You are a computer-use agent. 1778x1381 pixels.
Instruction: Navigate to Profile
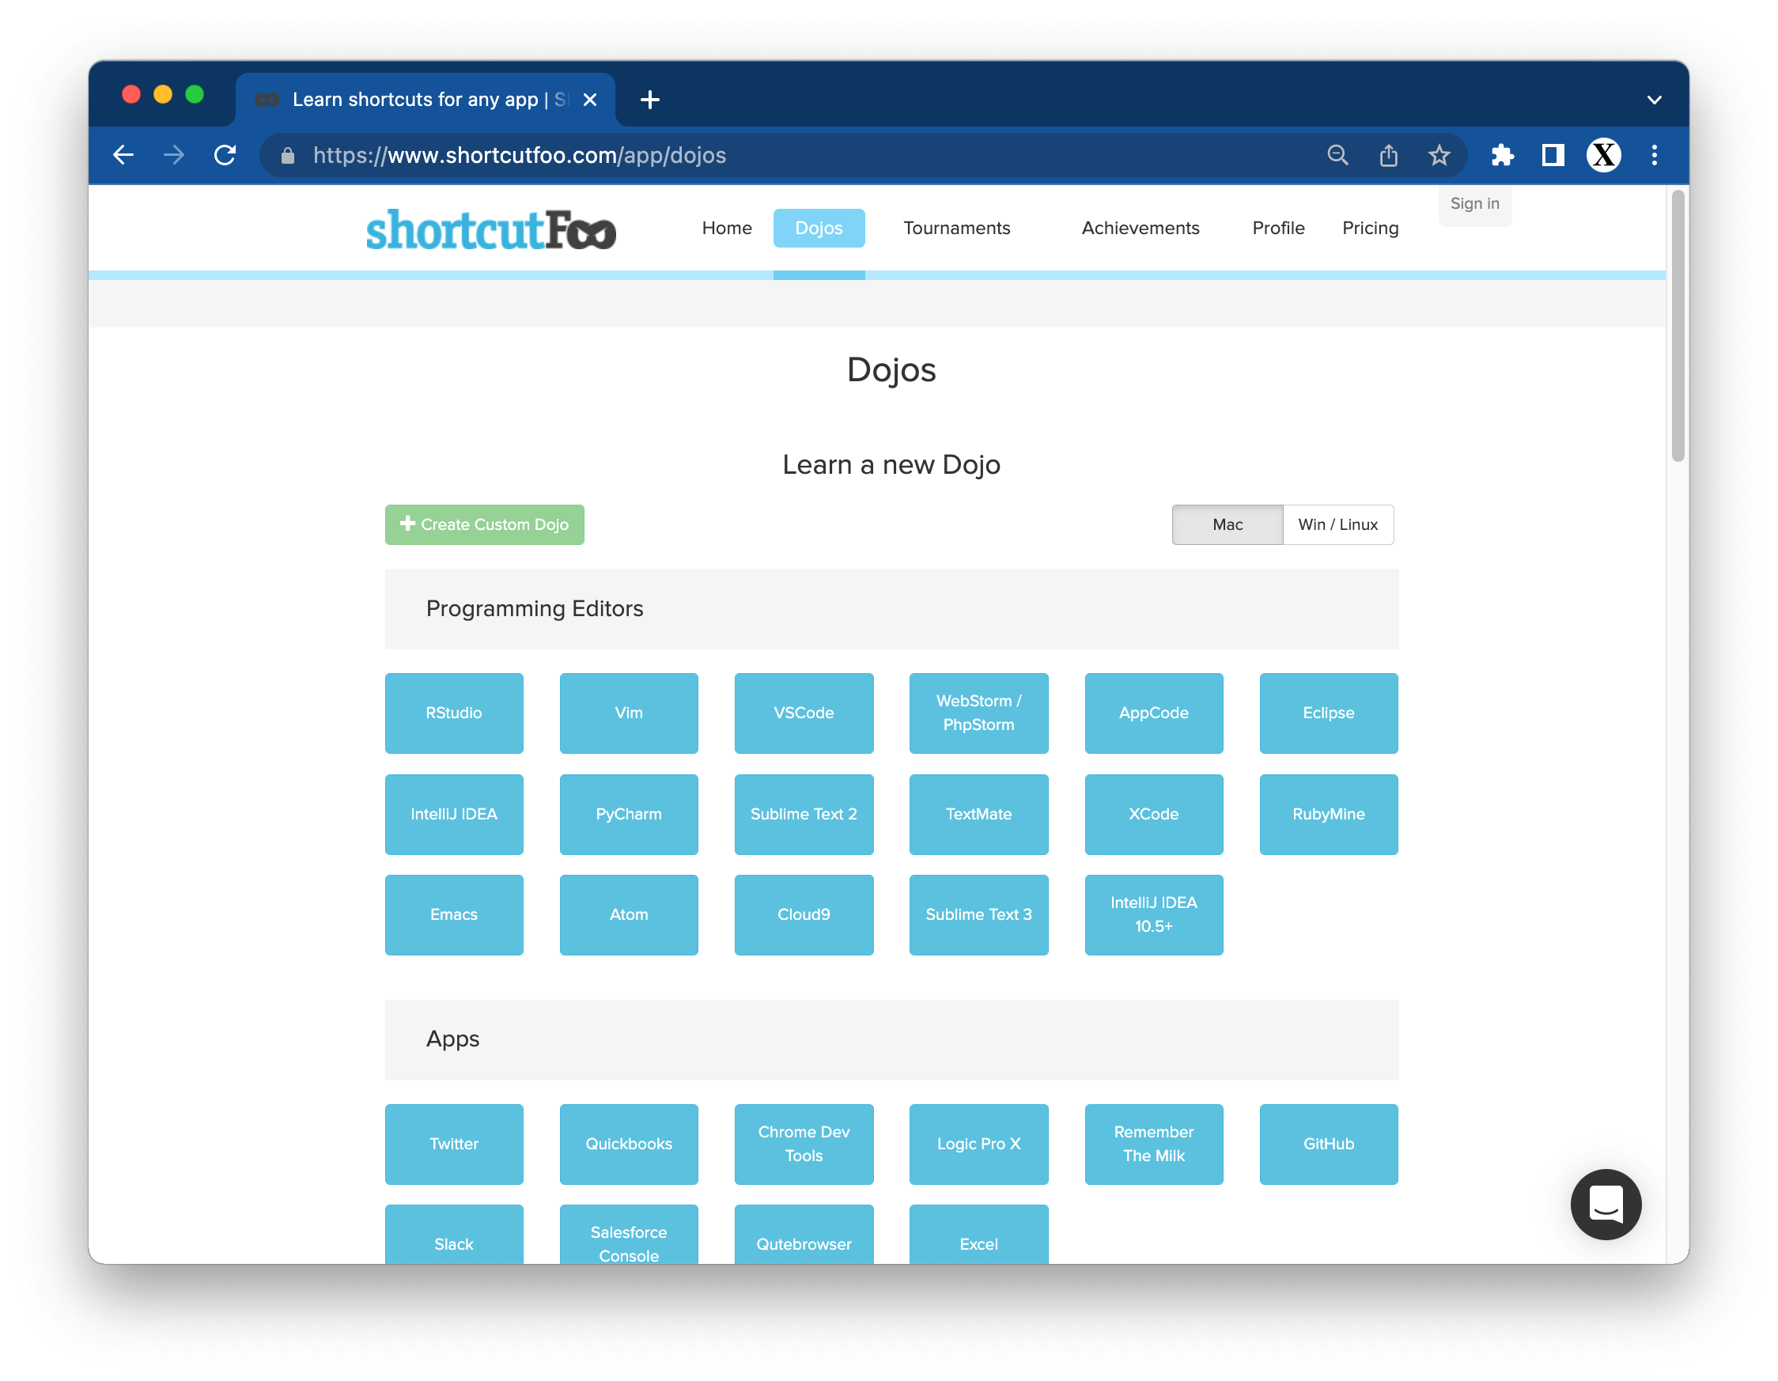(x=1278, y=228)
